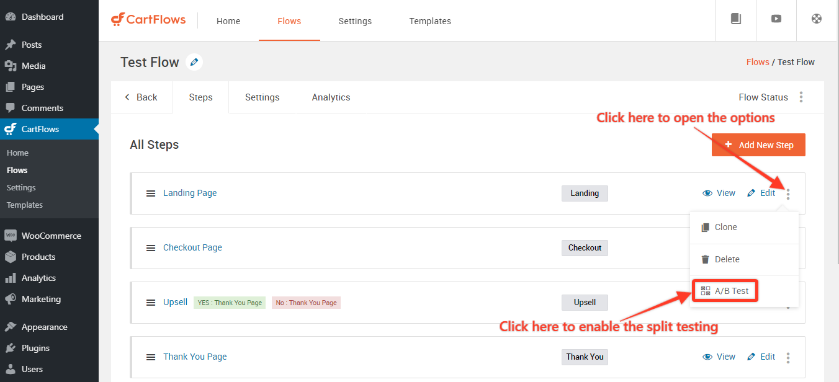Open the Checkout Page step link

pos(192,247)
